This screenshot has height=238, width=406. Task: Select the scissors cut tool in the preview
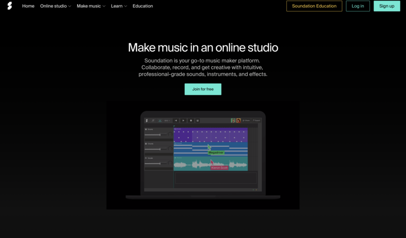pos(160,121)
